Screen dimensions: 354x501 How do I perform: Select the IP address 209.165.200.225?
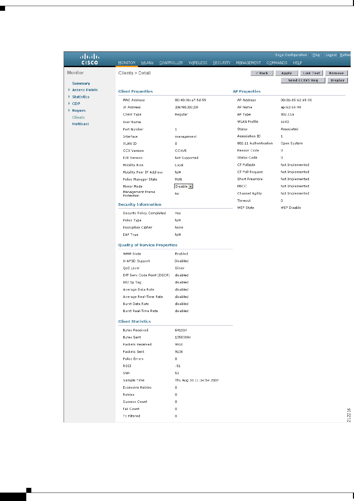click(187, 107)
